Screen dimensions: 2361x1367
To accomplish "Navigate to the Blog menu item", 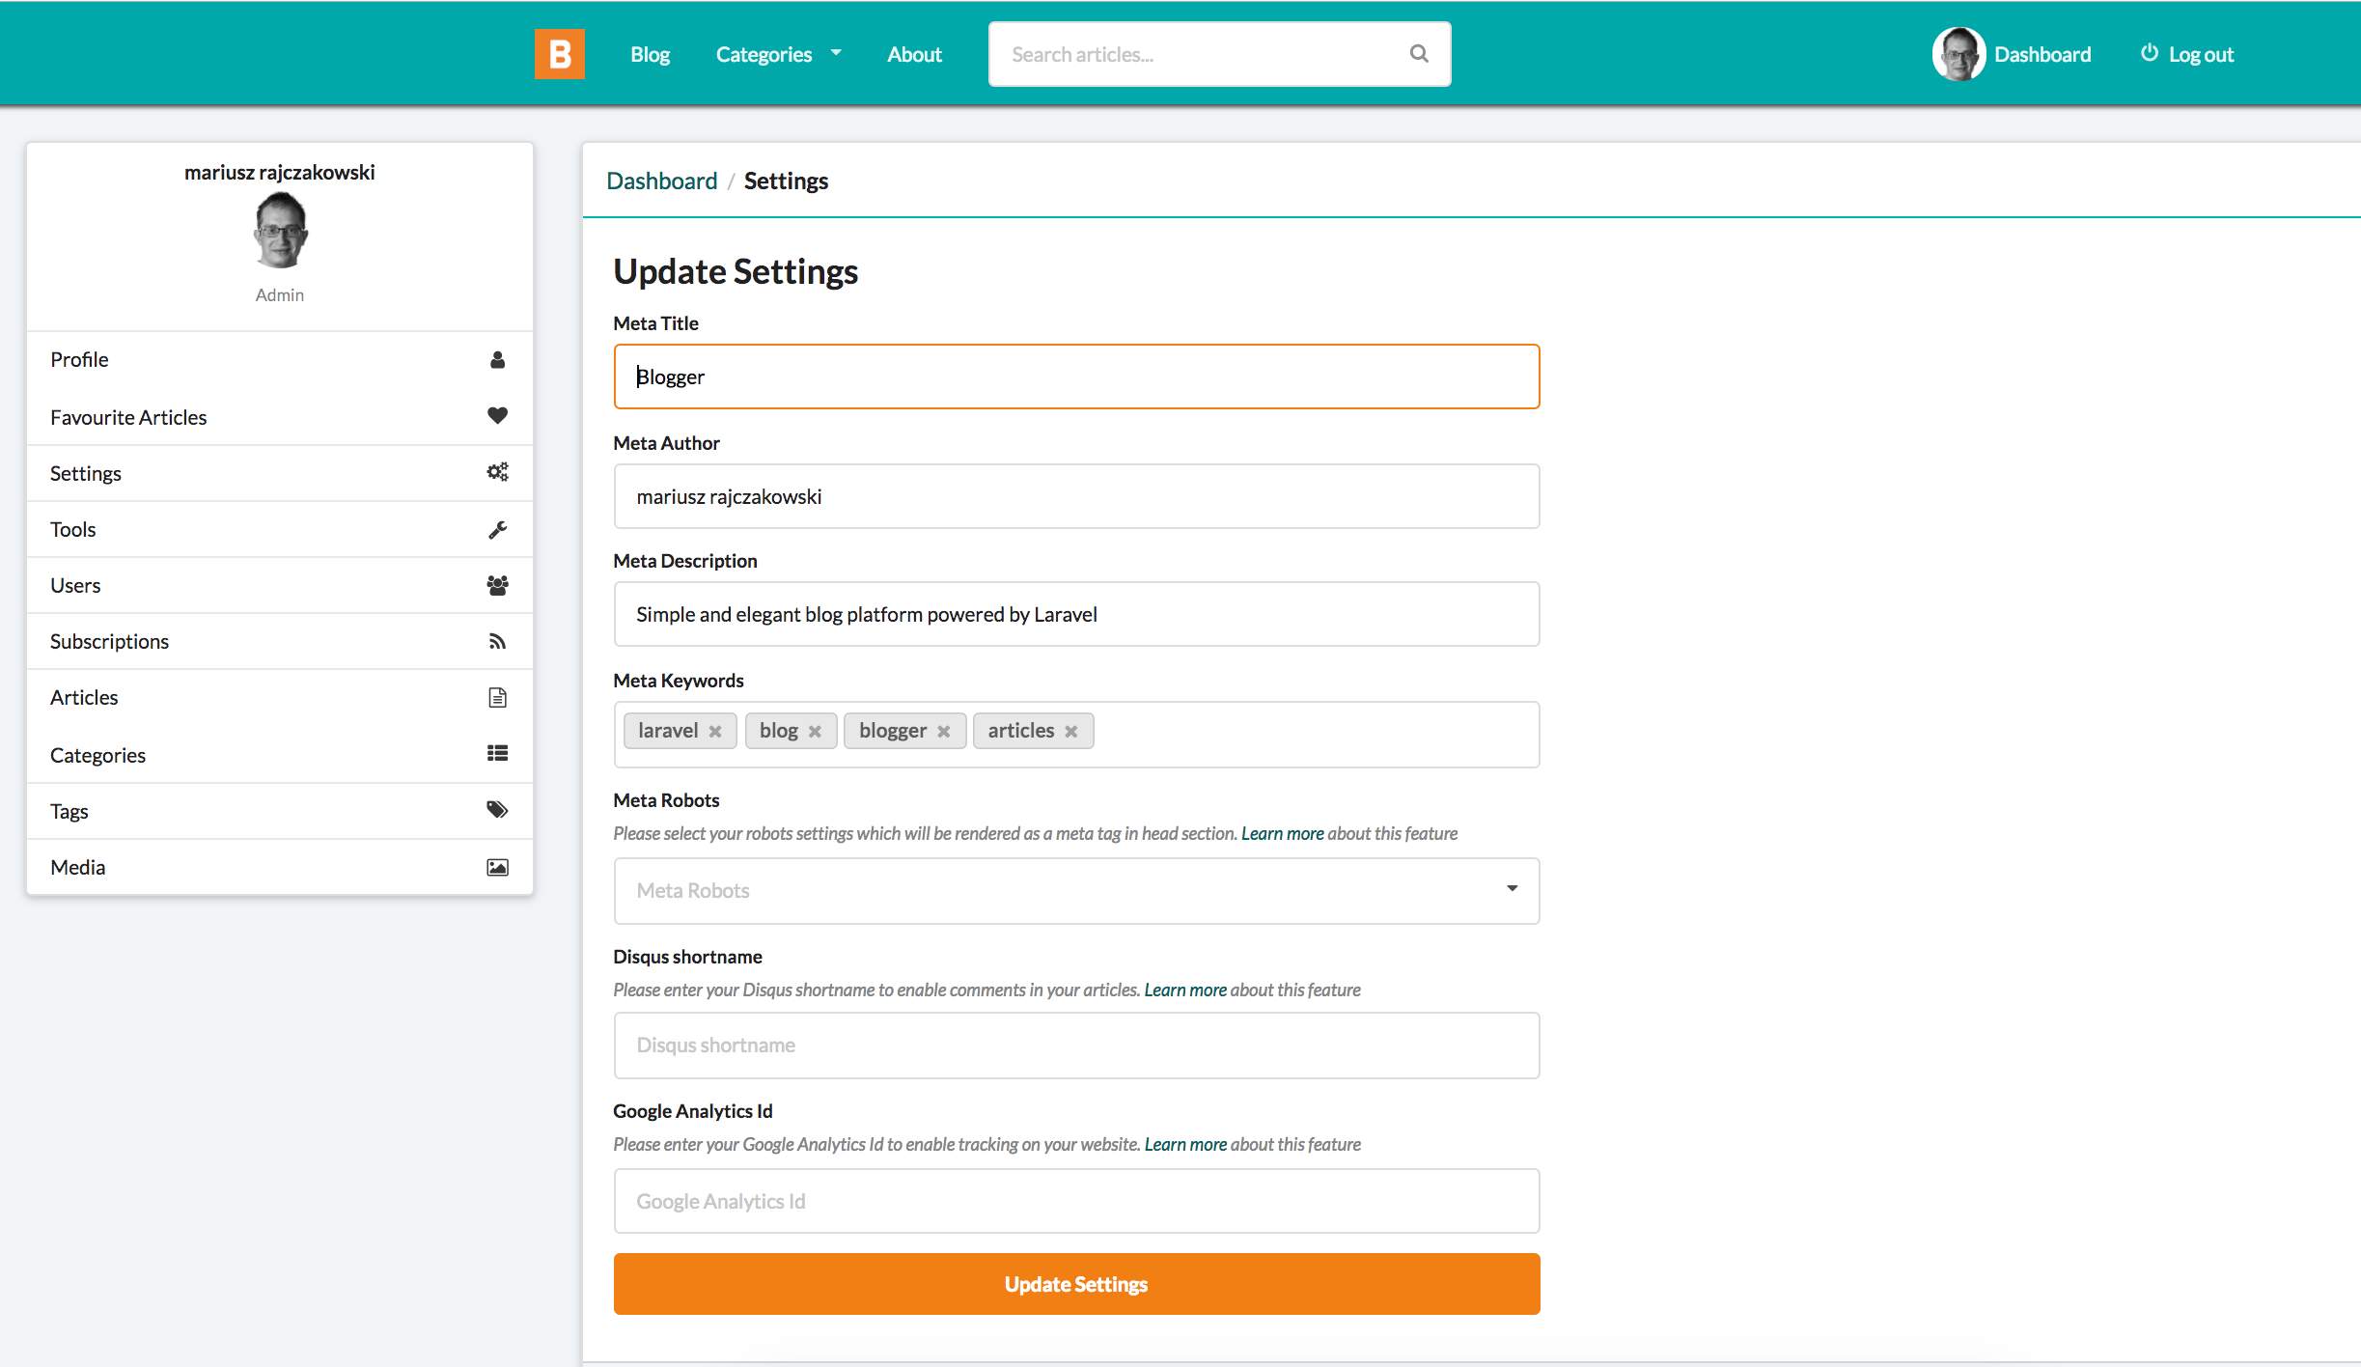I will (x=650, y=53).
